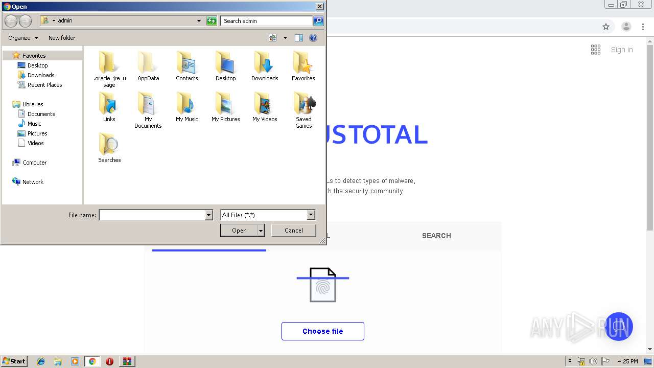Open Internet Explorer from taskbar
654x368 pixels.
pyautogui.click(x=41, y=361)
